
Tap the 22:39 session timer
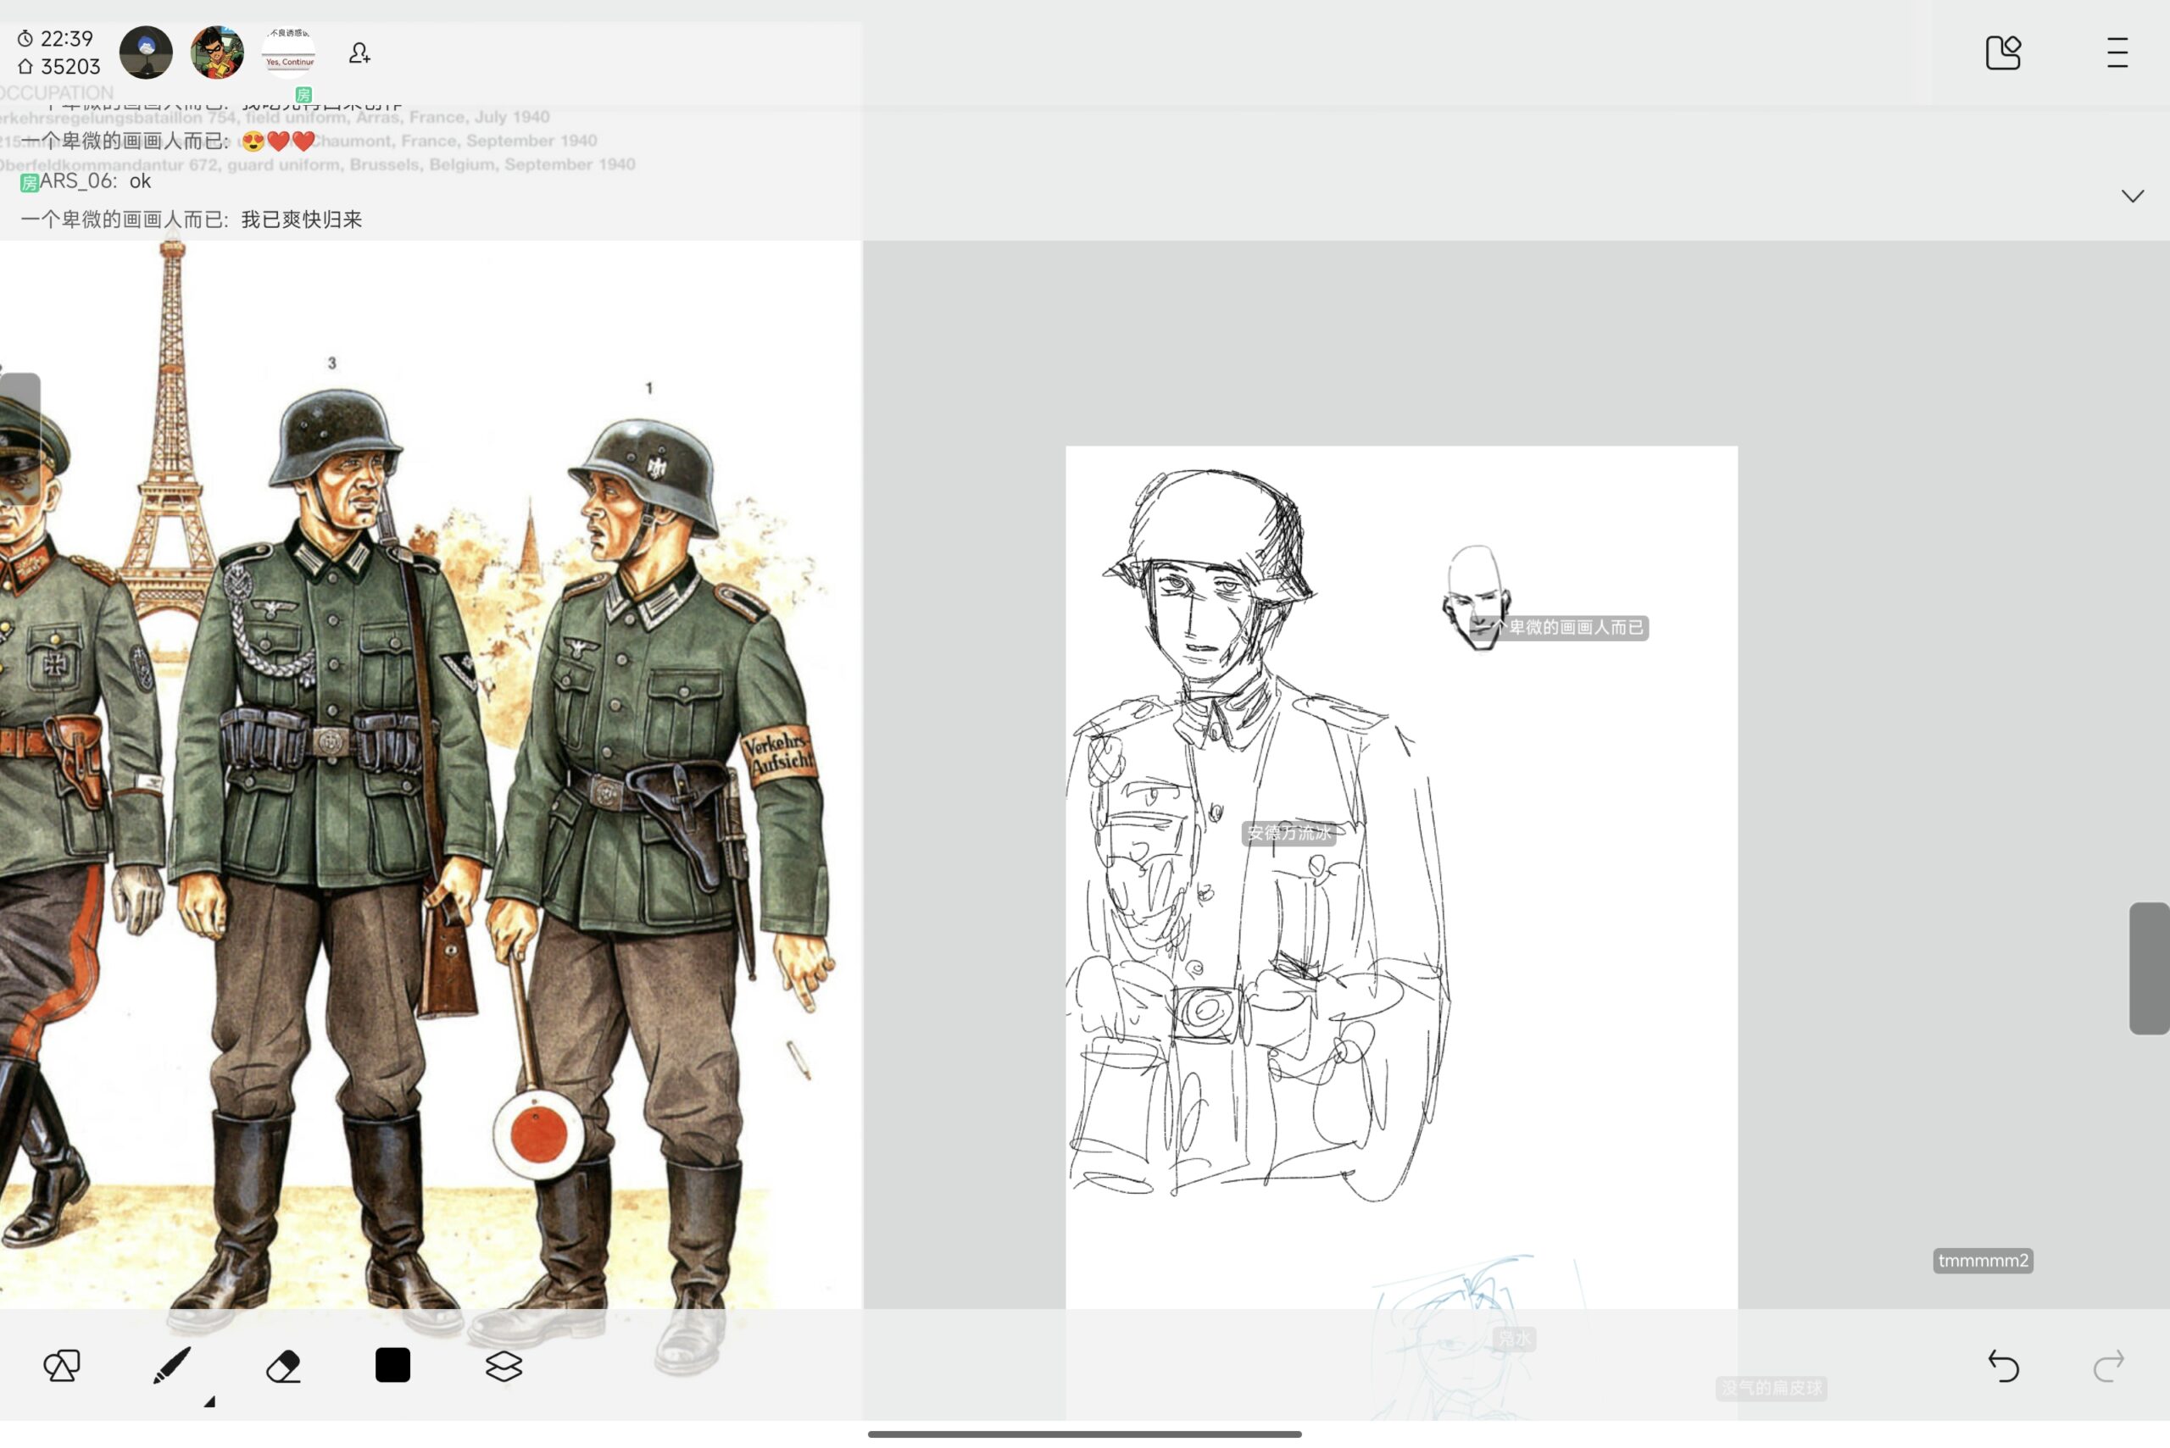click(55, 39)
